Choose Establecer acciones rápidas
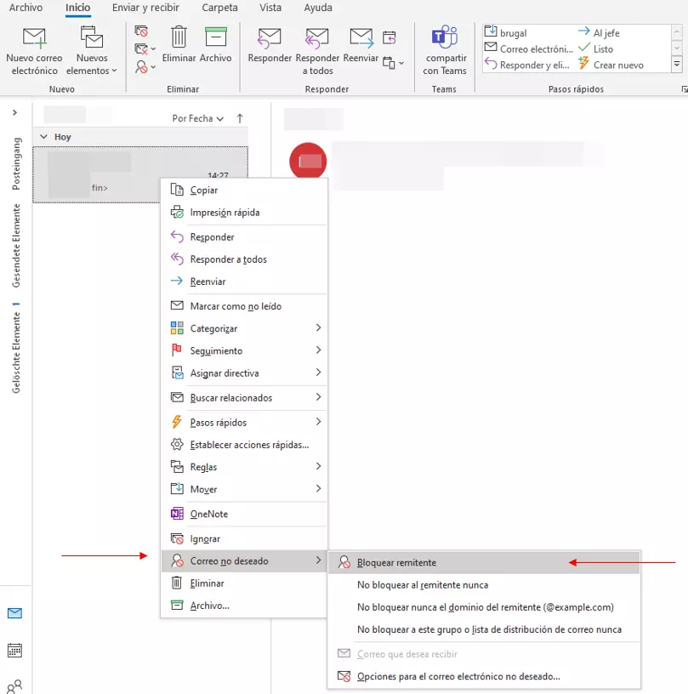The image size is (688, 694). (244, 445)
